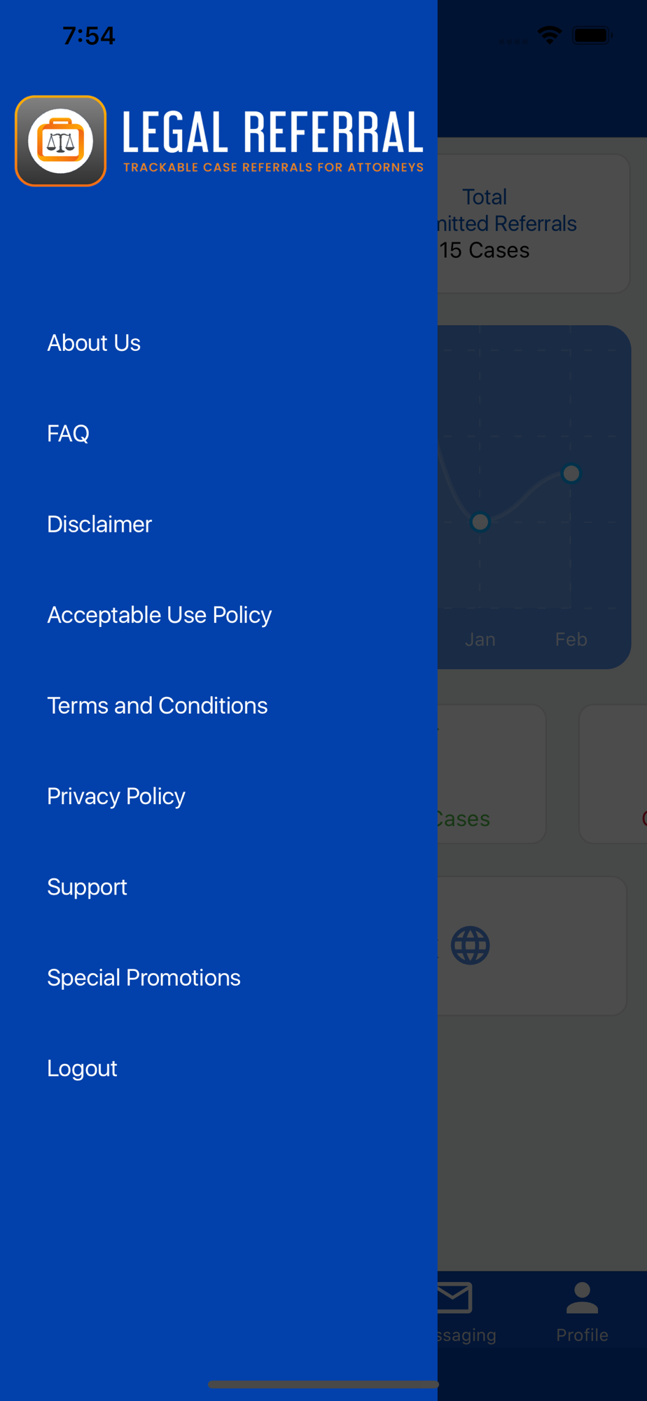
Task: View the Acceptable Use Policy
Action: point(159,615)
